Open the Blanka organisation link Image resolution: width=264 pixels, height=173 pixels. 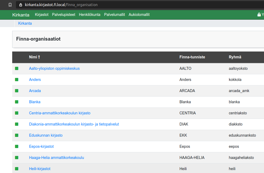tap(35, 102)
